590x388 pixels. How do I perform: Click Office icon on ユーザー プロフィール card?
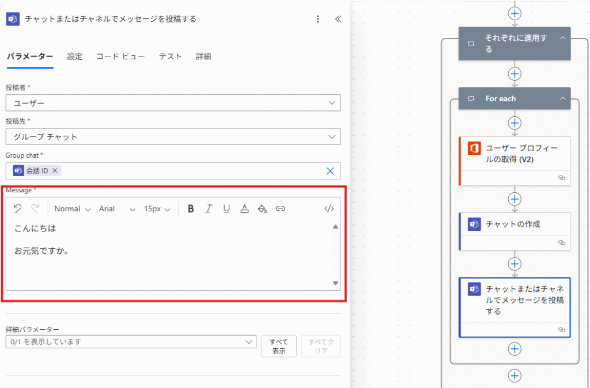click(474, 148)
